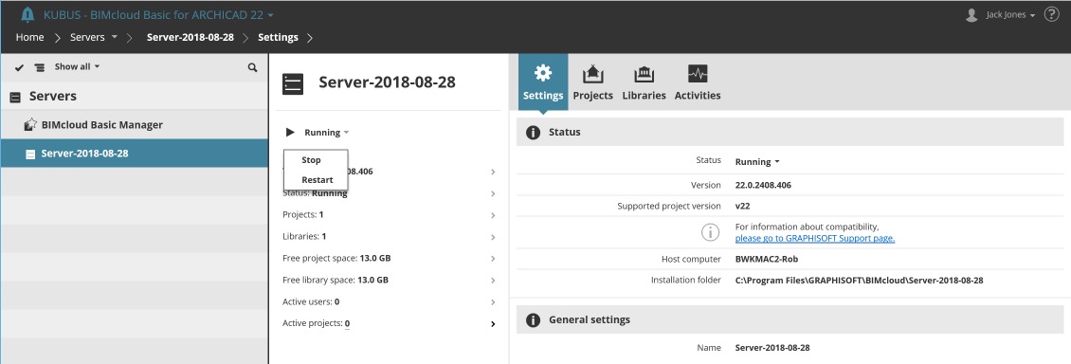Click Server-2018-08-28 breadcrumb
This screenshot has height=364, width=1071.
[x=190, y=37]
